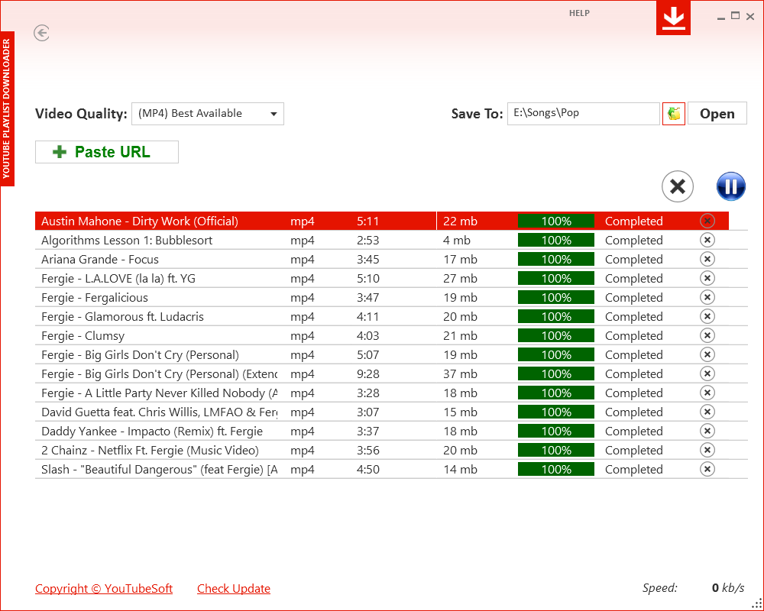Select 'Algorithms Lesson 1: Bubblesort' row
The width and height of the screenshot is (764, 611).
coord(391,241)
